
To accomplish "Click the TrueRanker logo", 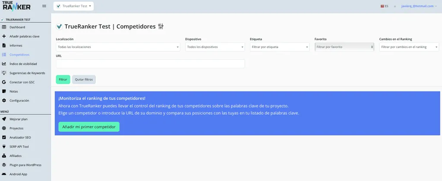I will pos(16,6).
